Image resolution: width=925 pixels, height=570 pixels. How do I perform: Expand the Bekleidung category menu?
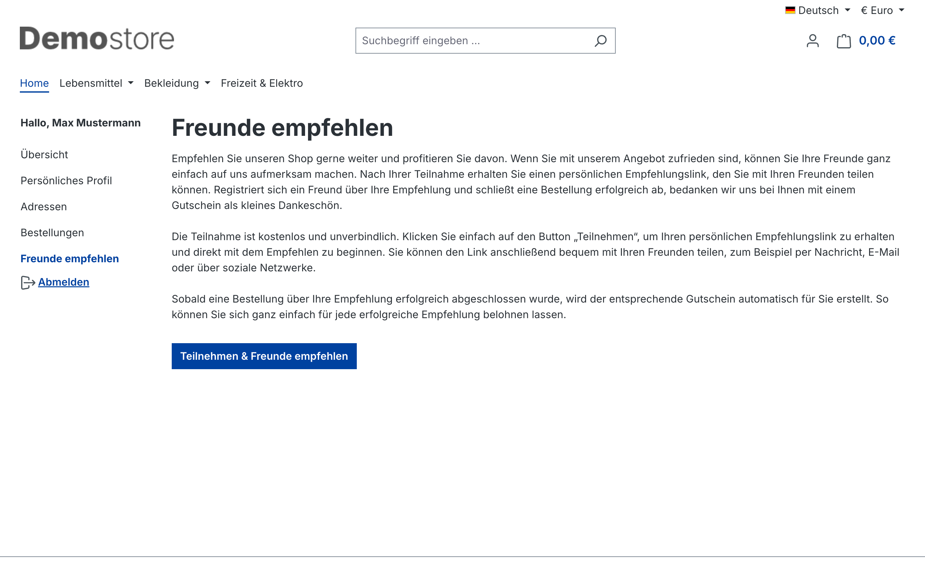pyautogui.click(x=177, y=83)
